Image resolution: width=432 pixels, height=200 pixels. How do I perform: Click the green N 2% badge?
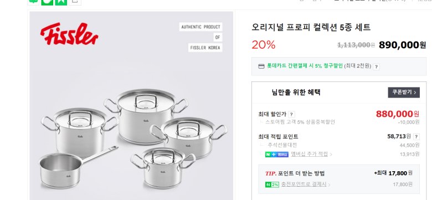point(272,184)
